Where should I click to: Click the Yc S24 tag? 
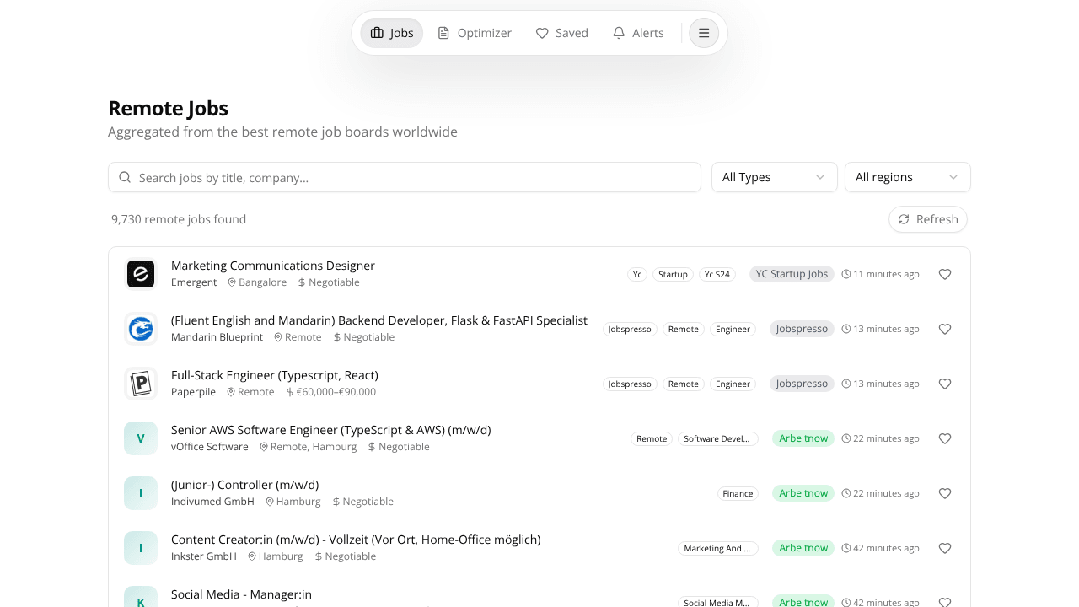pyautogui.click(x=717, y=274)
